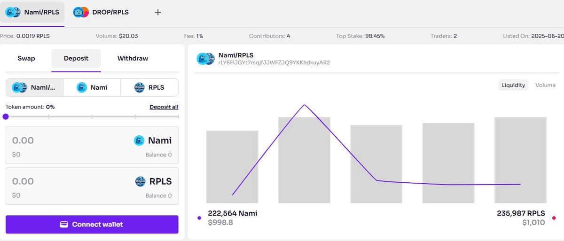This screenshot has width=564, height=241.
Task: Click the Price: 0.0019 RPLS stat
Action: click(25, 36)
